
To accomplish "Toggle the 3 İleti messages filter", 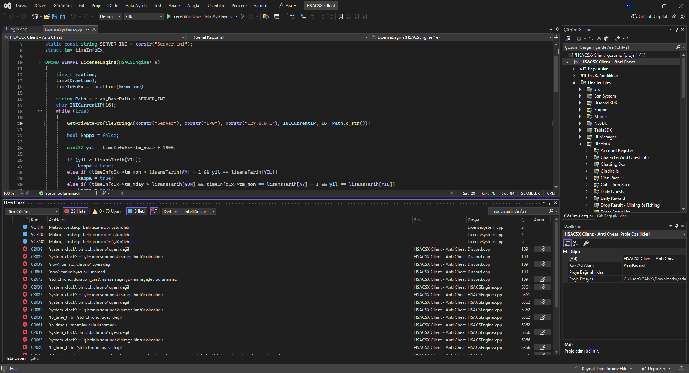I will click(x=136, y=211).
